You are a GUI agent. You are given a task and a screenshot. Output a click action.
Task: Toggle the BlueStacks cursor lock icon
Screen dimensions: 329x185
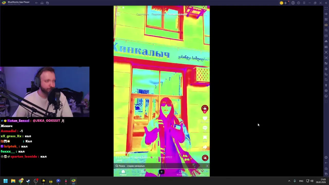point(326,20)
